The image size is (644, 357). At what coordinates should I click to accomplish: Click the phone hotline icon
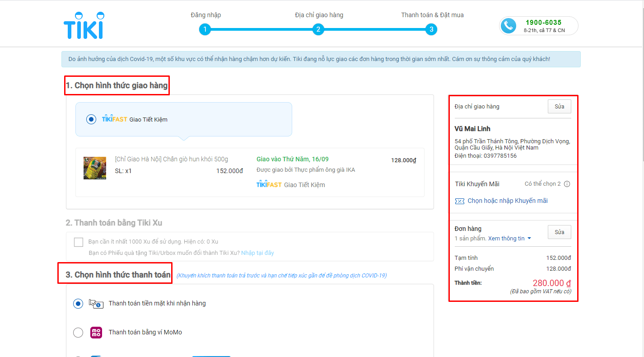click(509, 26)
